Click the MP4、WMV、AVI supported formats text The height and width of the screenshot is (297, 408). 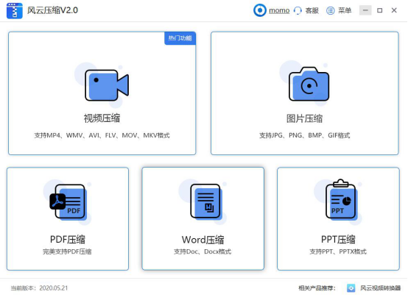[102, 135]
